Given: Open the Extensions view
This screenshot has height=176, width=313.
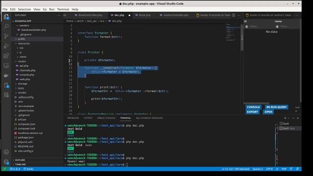Looking at the screenshot, I should point(6,56).
